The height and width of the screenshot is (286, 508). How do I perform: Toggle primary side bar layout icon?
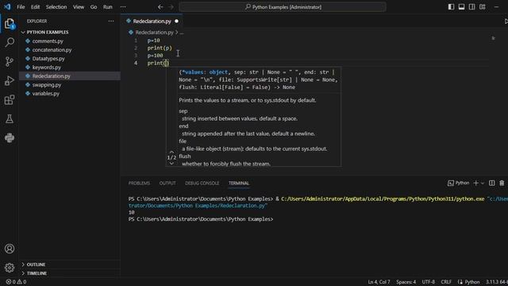[451, 7]
